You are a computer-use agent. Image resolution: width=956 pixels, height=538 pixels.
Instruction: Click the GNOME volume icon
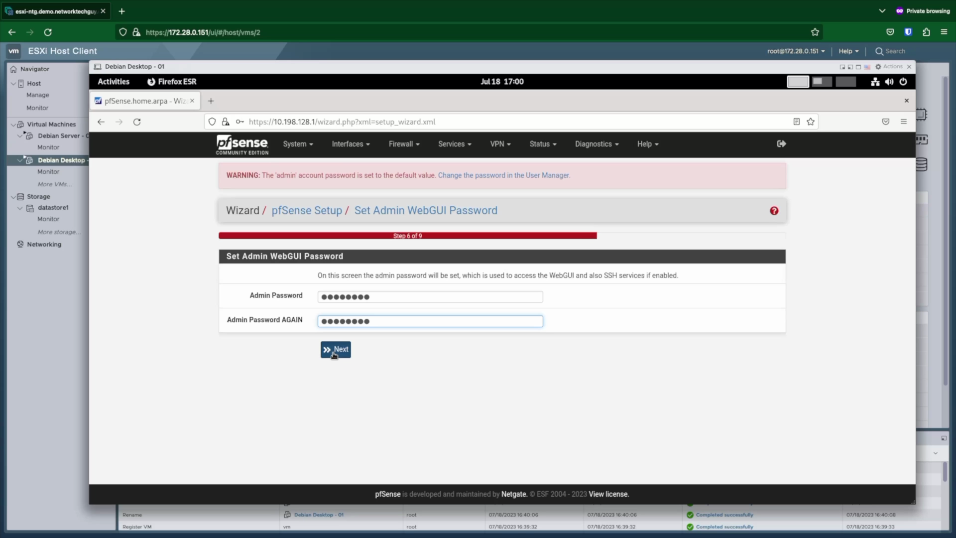[x=889, y=82]
